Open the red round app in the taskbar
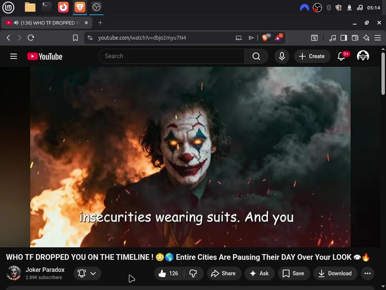The image size is (386, 290). (x=63, y=7)
